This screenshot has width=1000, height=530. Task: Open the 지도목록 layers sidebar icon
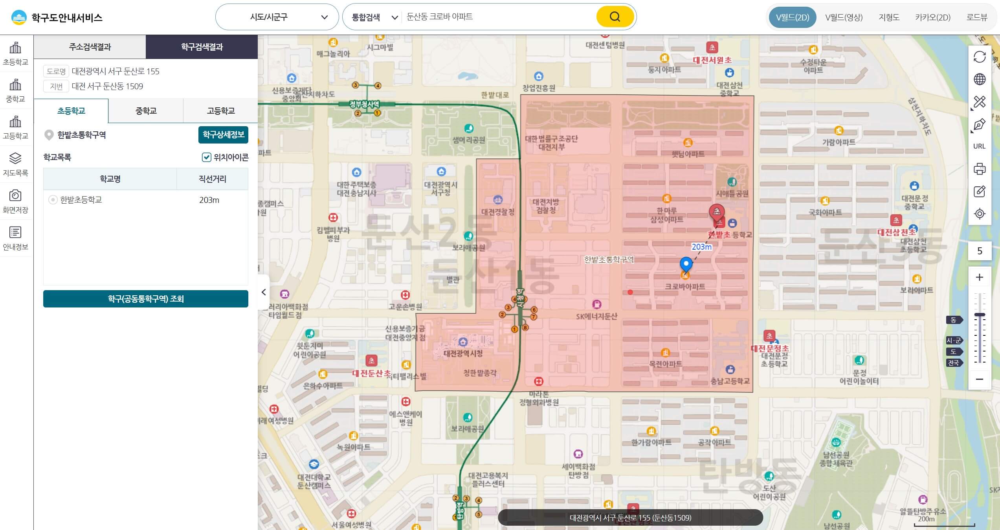pos(15,164)
